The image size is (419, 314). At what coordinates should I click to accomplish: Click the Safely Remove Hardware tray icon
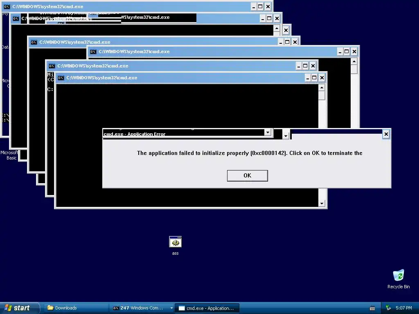(388, 308)
